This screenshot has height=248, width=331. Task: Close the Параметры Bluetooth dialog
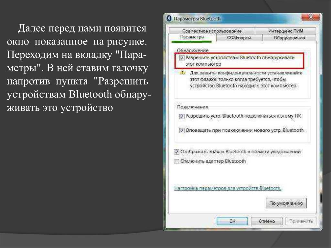pos(311,17)
